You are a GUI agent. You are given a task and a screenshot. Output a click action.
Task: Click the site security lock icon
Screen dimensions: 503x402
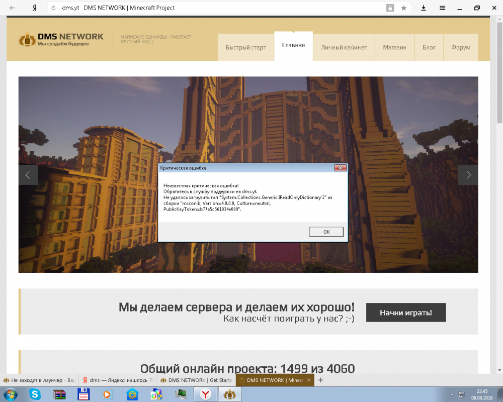point(390,8)
